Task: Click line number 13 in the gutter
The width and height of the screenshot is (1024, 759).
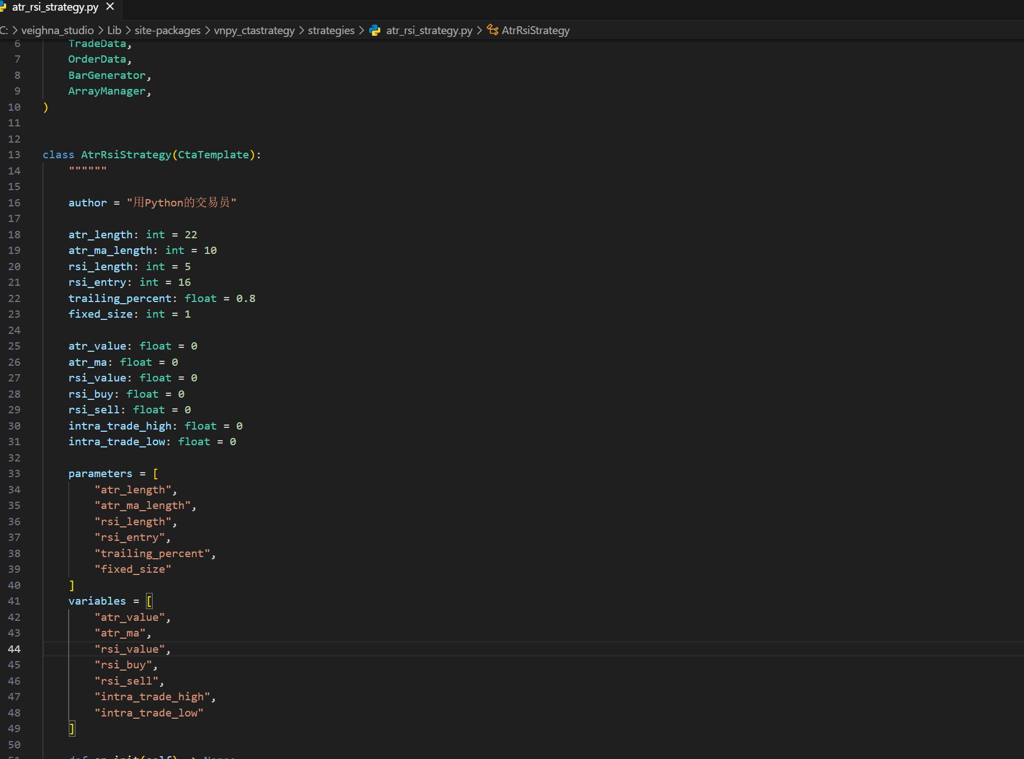Action: pos(14,155)
